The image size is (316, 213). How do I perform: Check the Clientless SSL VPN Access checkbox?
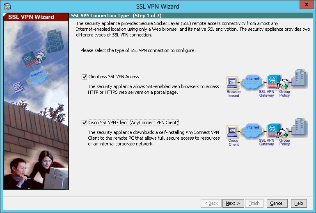coord(84,77)
